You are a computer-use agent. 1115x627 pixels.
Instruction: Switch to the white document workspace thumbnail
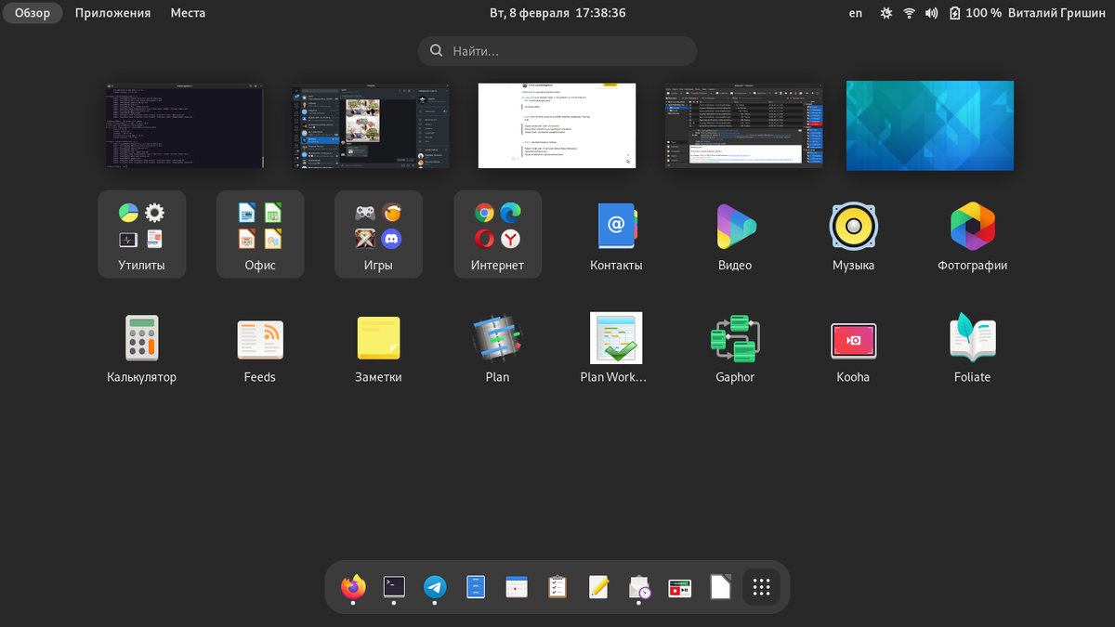557,125
